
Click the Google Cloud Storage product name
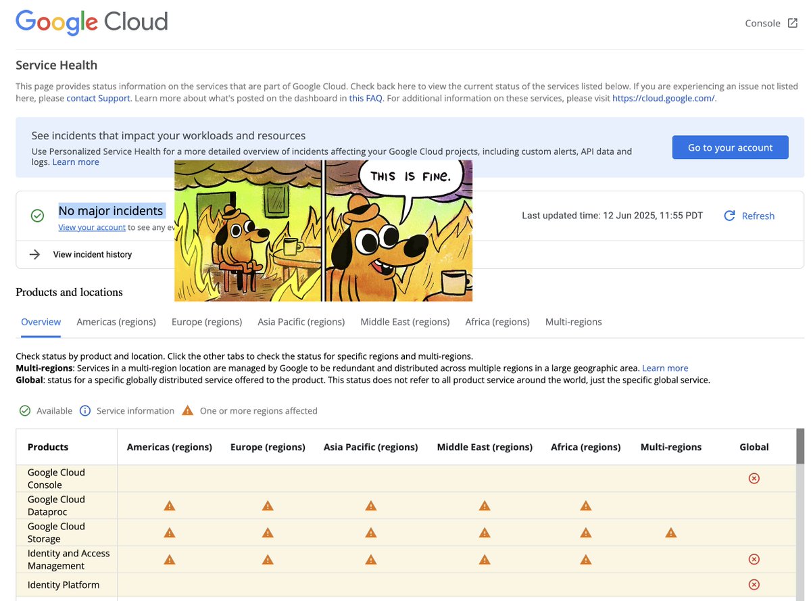click(x=56, y=533)
